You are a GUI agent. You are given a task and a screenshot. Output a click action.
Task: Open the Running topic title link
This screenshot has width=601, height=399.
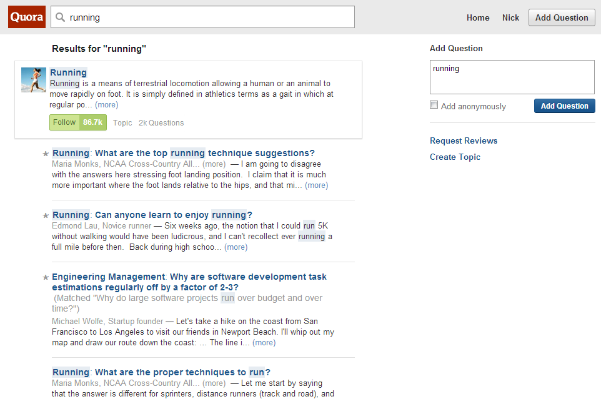click(68, 72)
